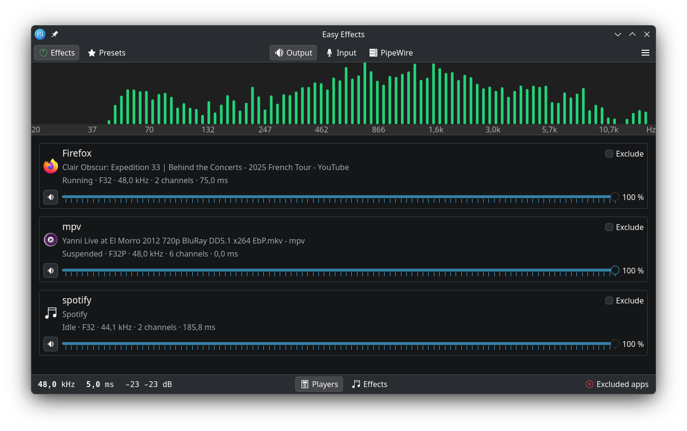Mute the mpv stream speaker icon
The height and width of the screenshot is (431, 687).
pos(51,271)
